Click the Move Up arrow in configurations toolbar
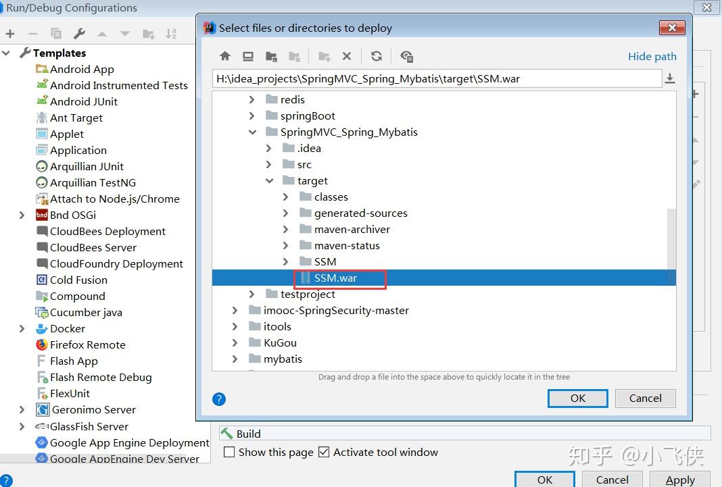The image size is (722, 487). click(102, 34)
